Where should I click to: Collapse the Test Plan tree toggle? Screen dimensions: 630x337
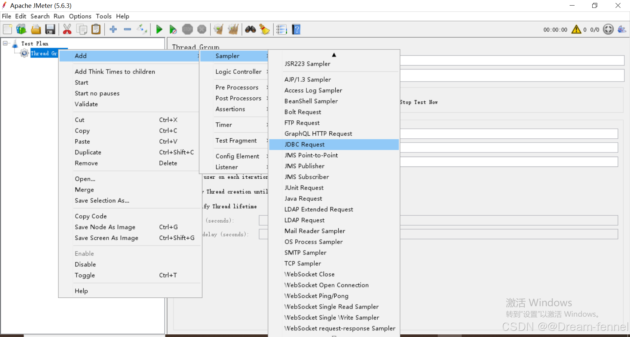(5, 43)
